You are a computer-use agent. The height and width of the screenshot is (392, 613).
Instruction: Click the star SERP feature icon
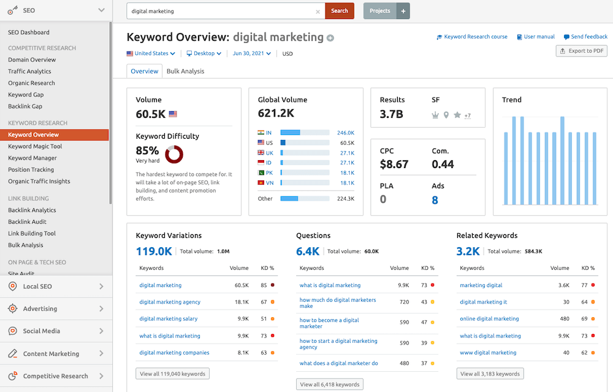[x=457, y=115]
